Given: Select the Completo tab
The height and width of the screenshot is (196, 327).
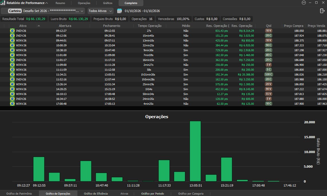Looking at the screenshot, I should pos(131,3).
